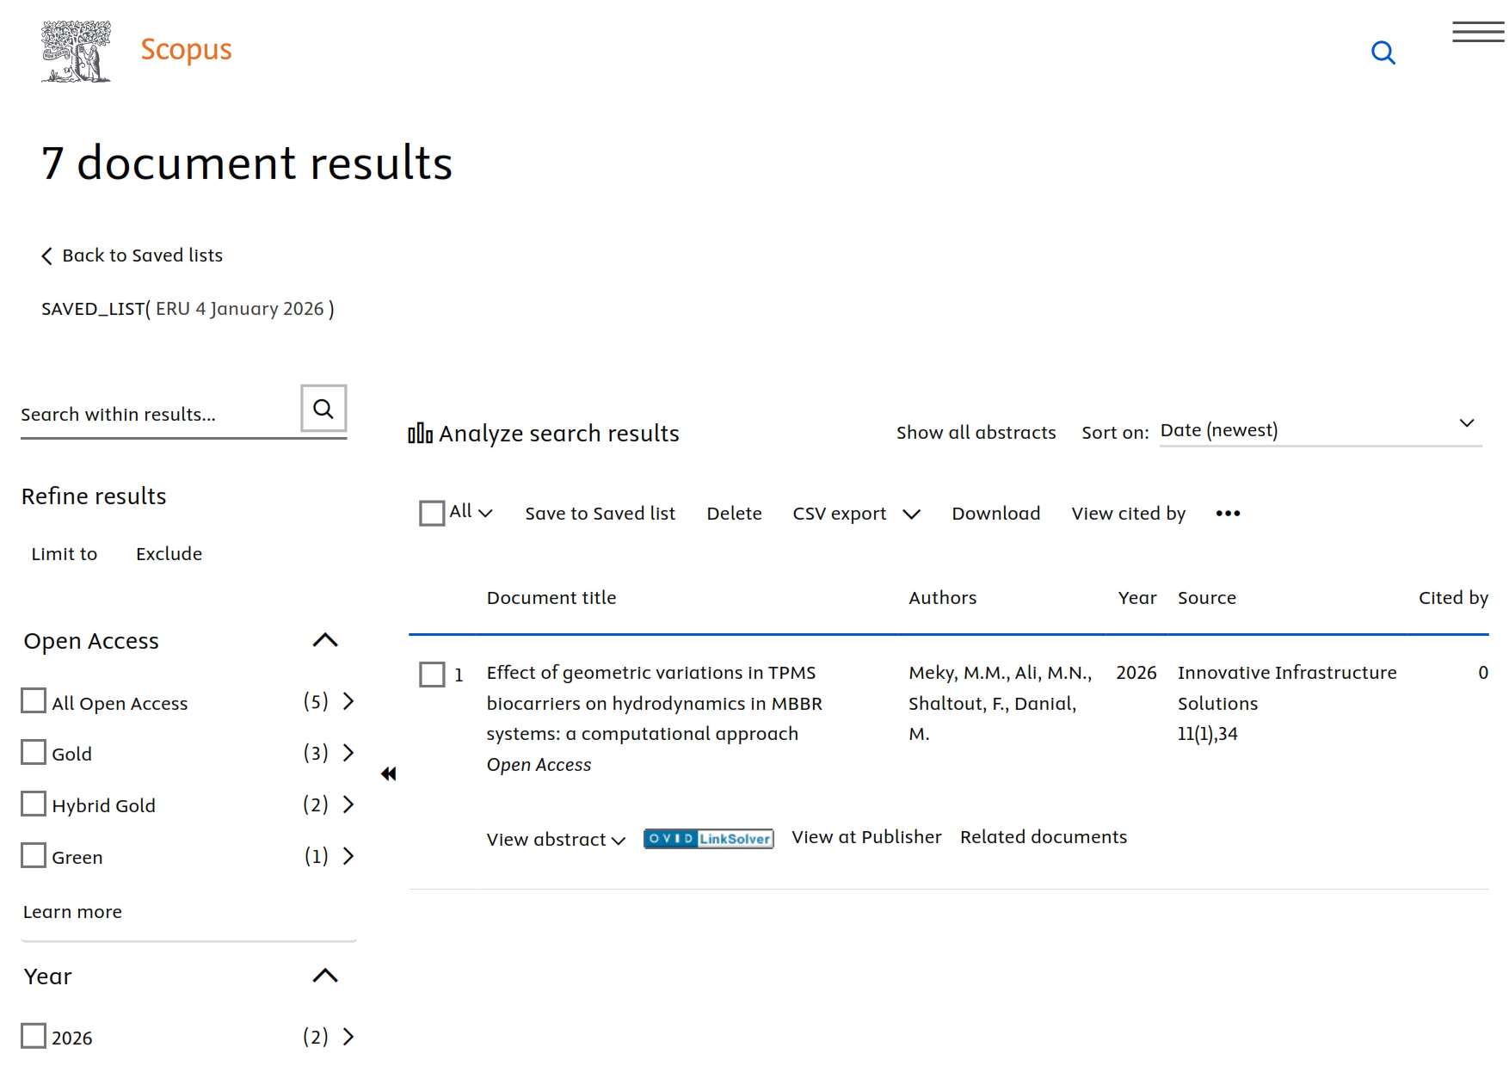
Task: Open the CSV export dropdown arrow
Action: tap(911, 515)
